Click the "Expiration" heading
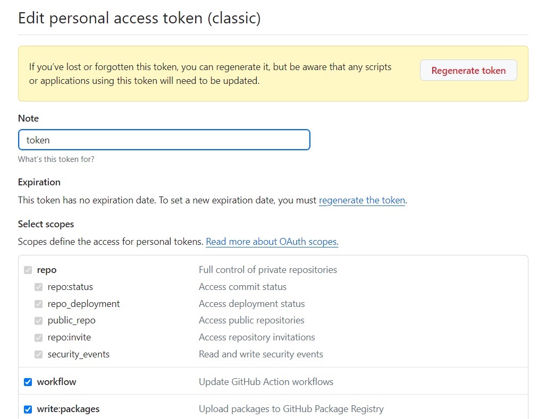This screenshot has width=538, height=419. pyautogui.click(x=39, y=182)
